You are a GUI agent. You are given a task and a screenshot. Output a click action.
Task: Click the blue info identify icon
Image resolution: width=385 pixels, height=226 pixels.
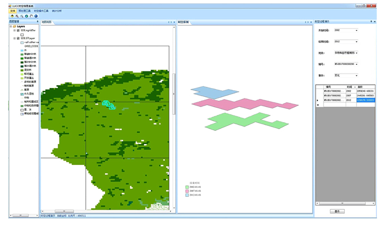click(36, 16)
